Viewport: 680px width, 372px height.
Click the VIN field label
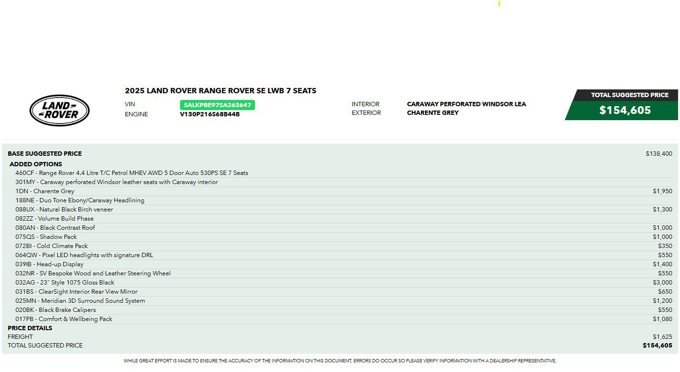click(130, 104)
